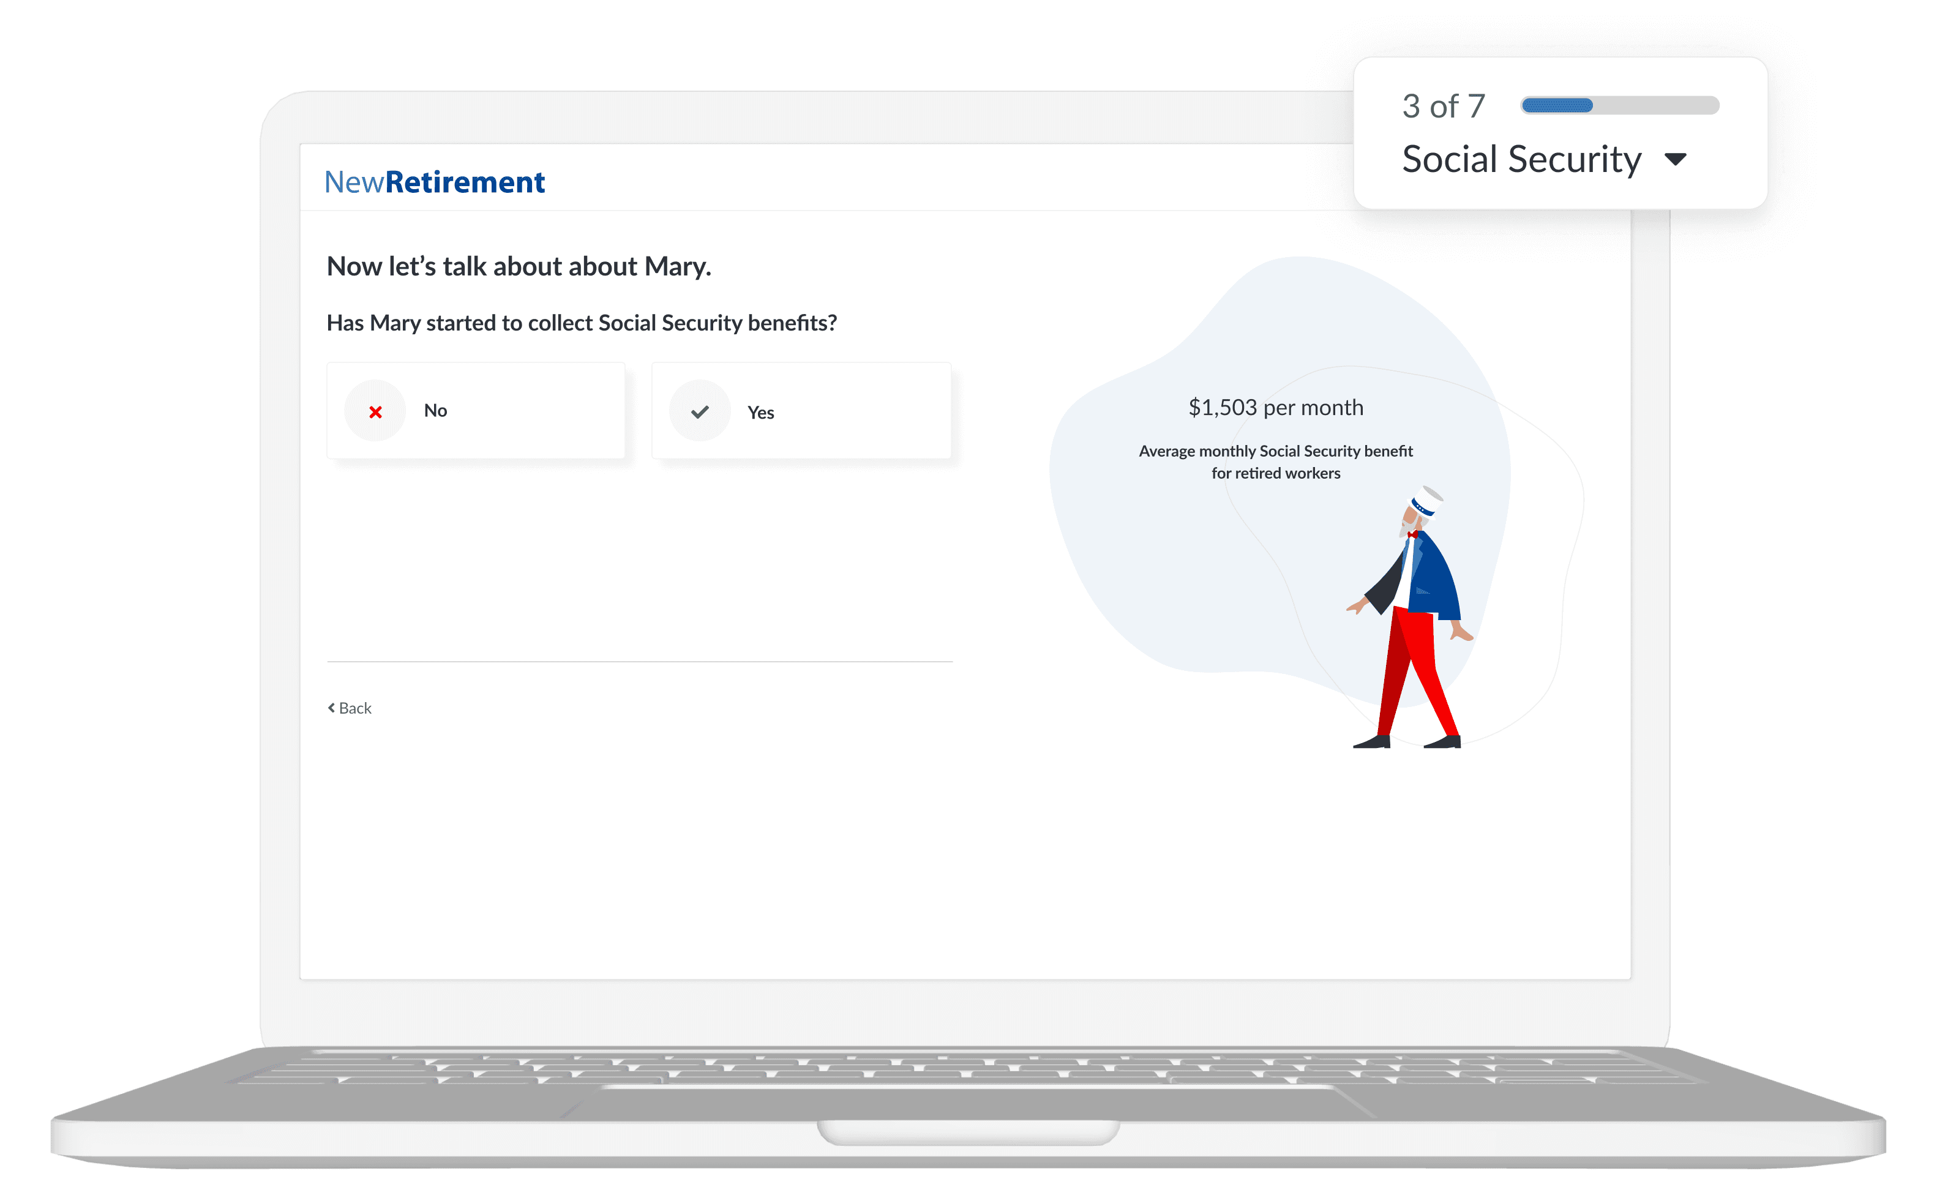Click the Has Mary started question text
1937x1201 pixels.
[x=582, y=323]
